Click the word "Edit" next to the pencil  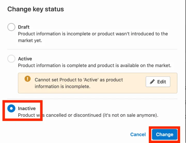point(161,82)
